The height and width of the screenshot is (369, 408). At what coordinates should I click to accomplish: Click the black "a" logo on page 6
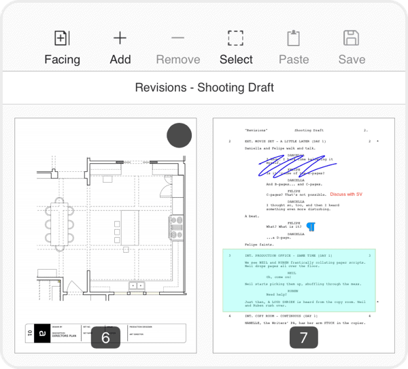(42, 334)
